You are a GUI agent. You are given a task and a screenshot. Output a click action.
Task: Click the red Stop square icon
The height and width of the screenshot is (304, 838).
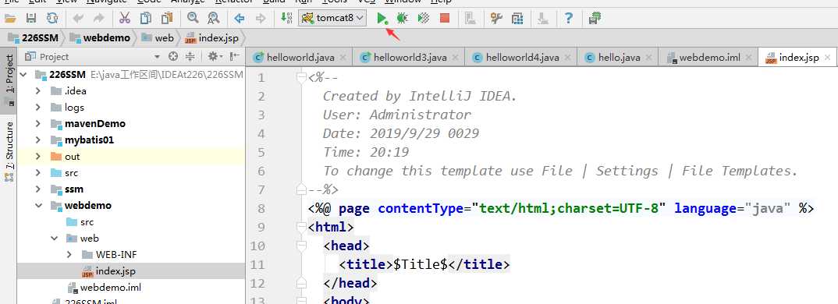445,19
